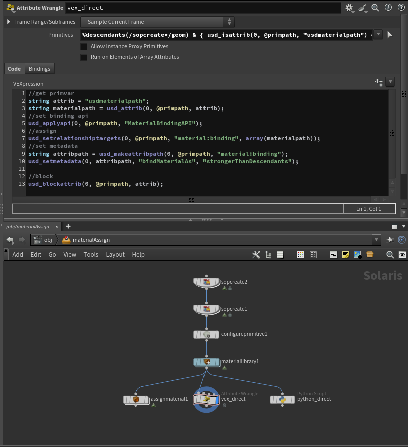
Task: Click the node name field vex_direct
Action: tap(203, 8)
